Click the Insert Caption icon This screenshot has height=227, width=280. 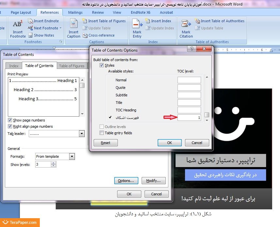[x=73, y=24]
